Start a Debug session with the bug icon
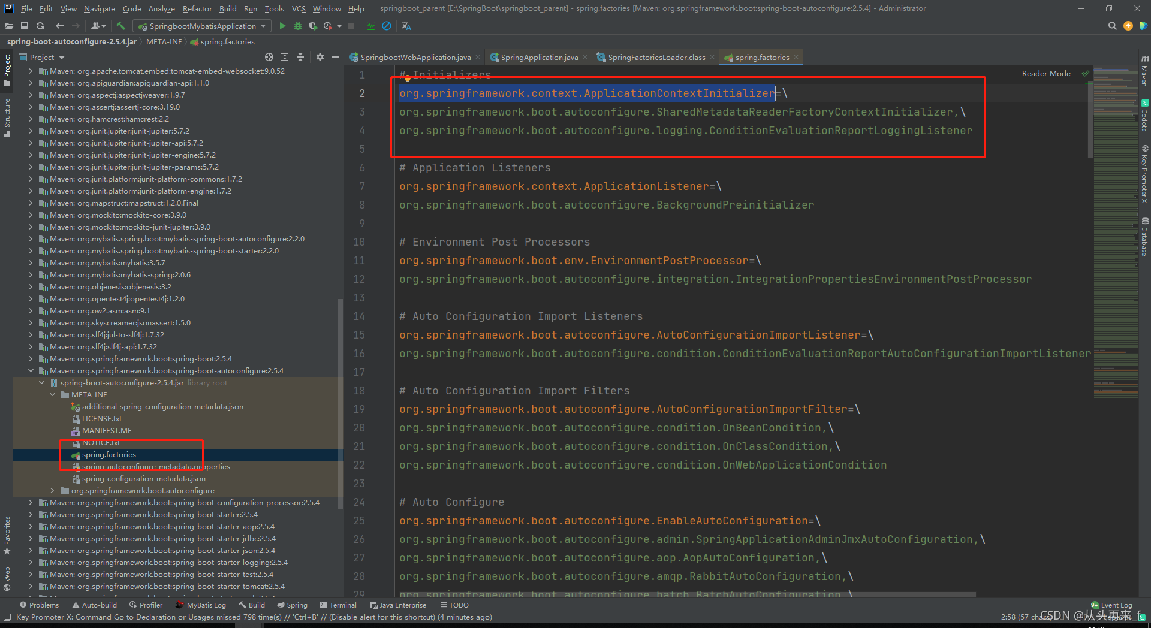Viewport: 1151px width, 628px height. pyautogui.click(x=298, y=26)
